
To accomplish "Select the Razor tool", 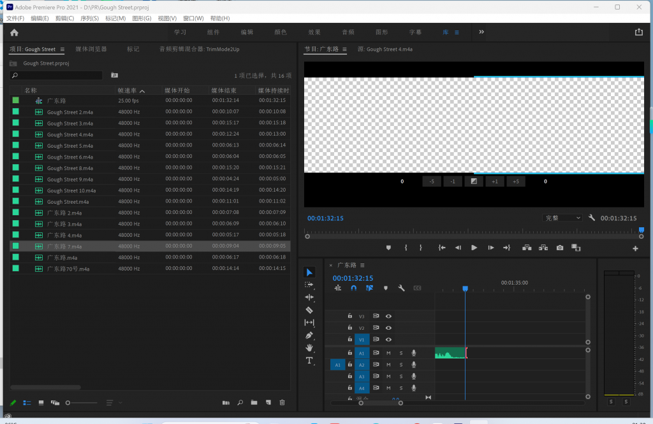I will pyautogui.click(x=309, y=310).
